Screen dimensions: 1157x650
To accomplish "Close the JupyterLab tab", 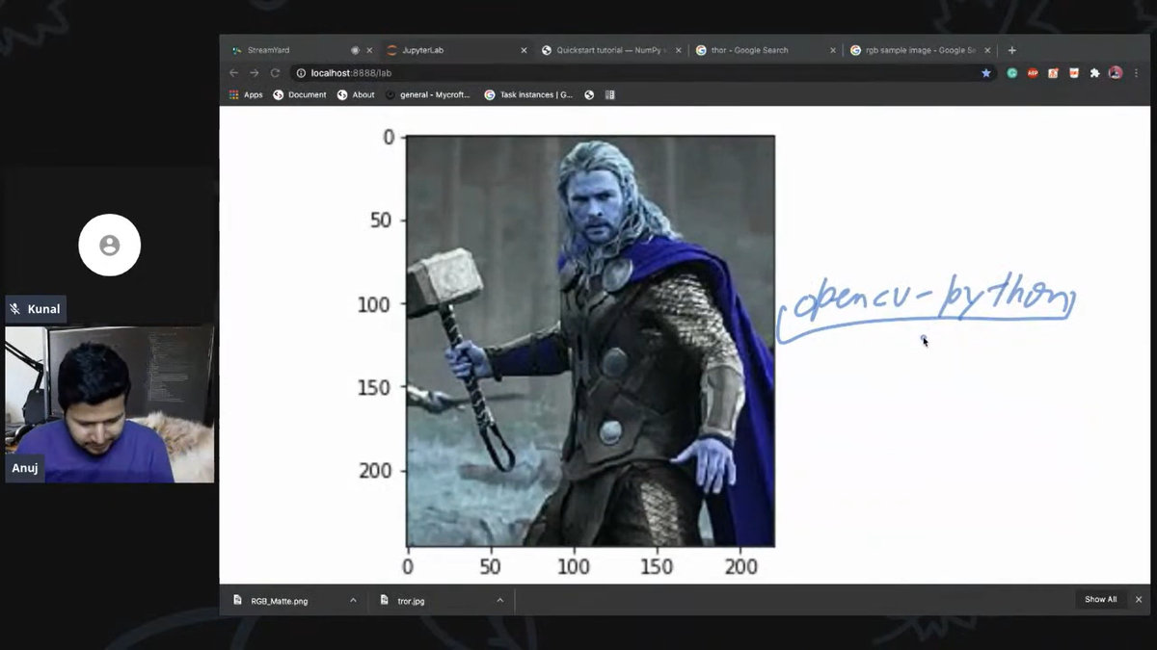I will click(x=525, y=50).
